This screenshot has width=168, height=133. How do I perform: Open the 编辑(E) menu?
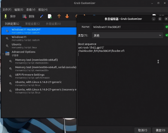tap(19, 10)
